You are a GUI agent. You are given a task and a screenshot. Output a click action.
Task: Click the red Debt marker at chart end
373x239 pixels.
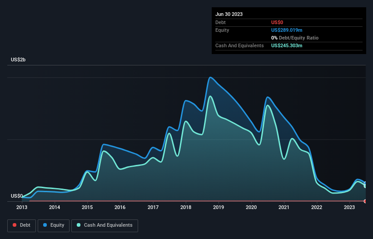coord(365,201)
